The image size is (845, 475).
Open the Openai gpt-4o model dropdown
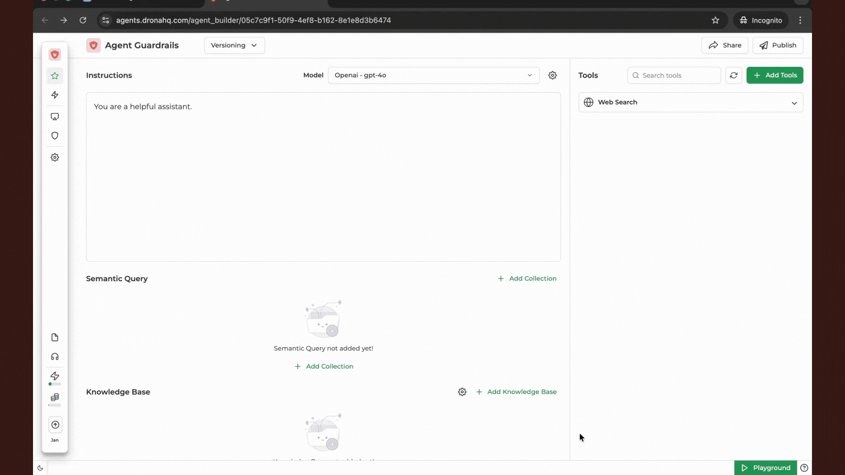point(433,75)
